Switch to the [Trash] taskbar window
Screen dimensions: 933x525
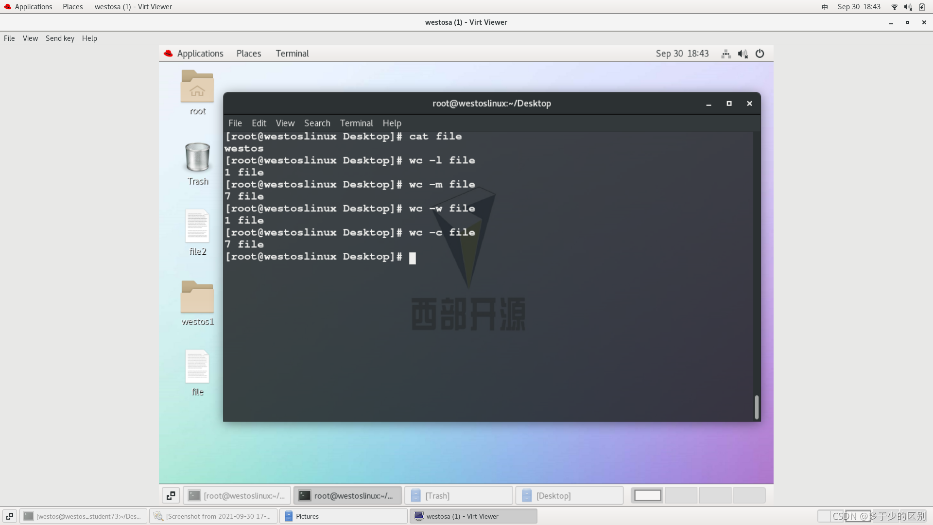point(458,495)
